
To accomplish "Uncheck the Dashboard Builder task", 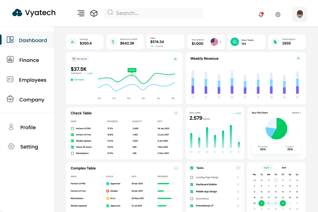I will tap(192, 185).
